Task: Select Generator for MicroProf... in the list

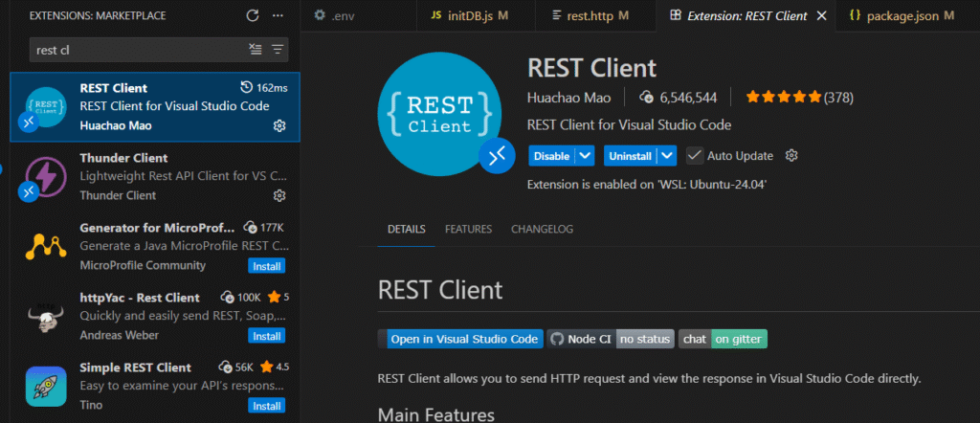Action: pos(155,247)
